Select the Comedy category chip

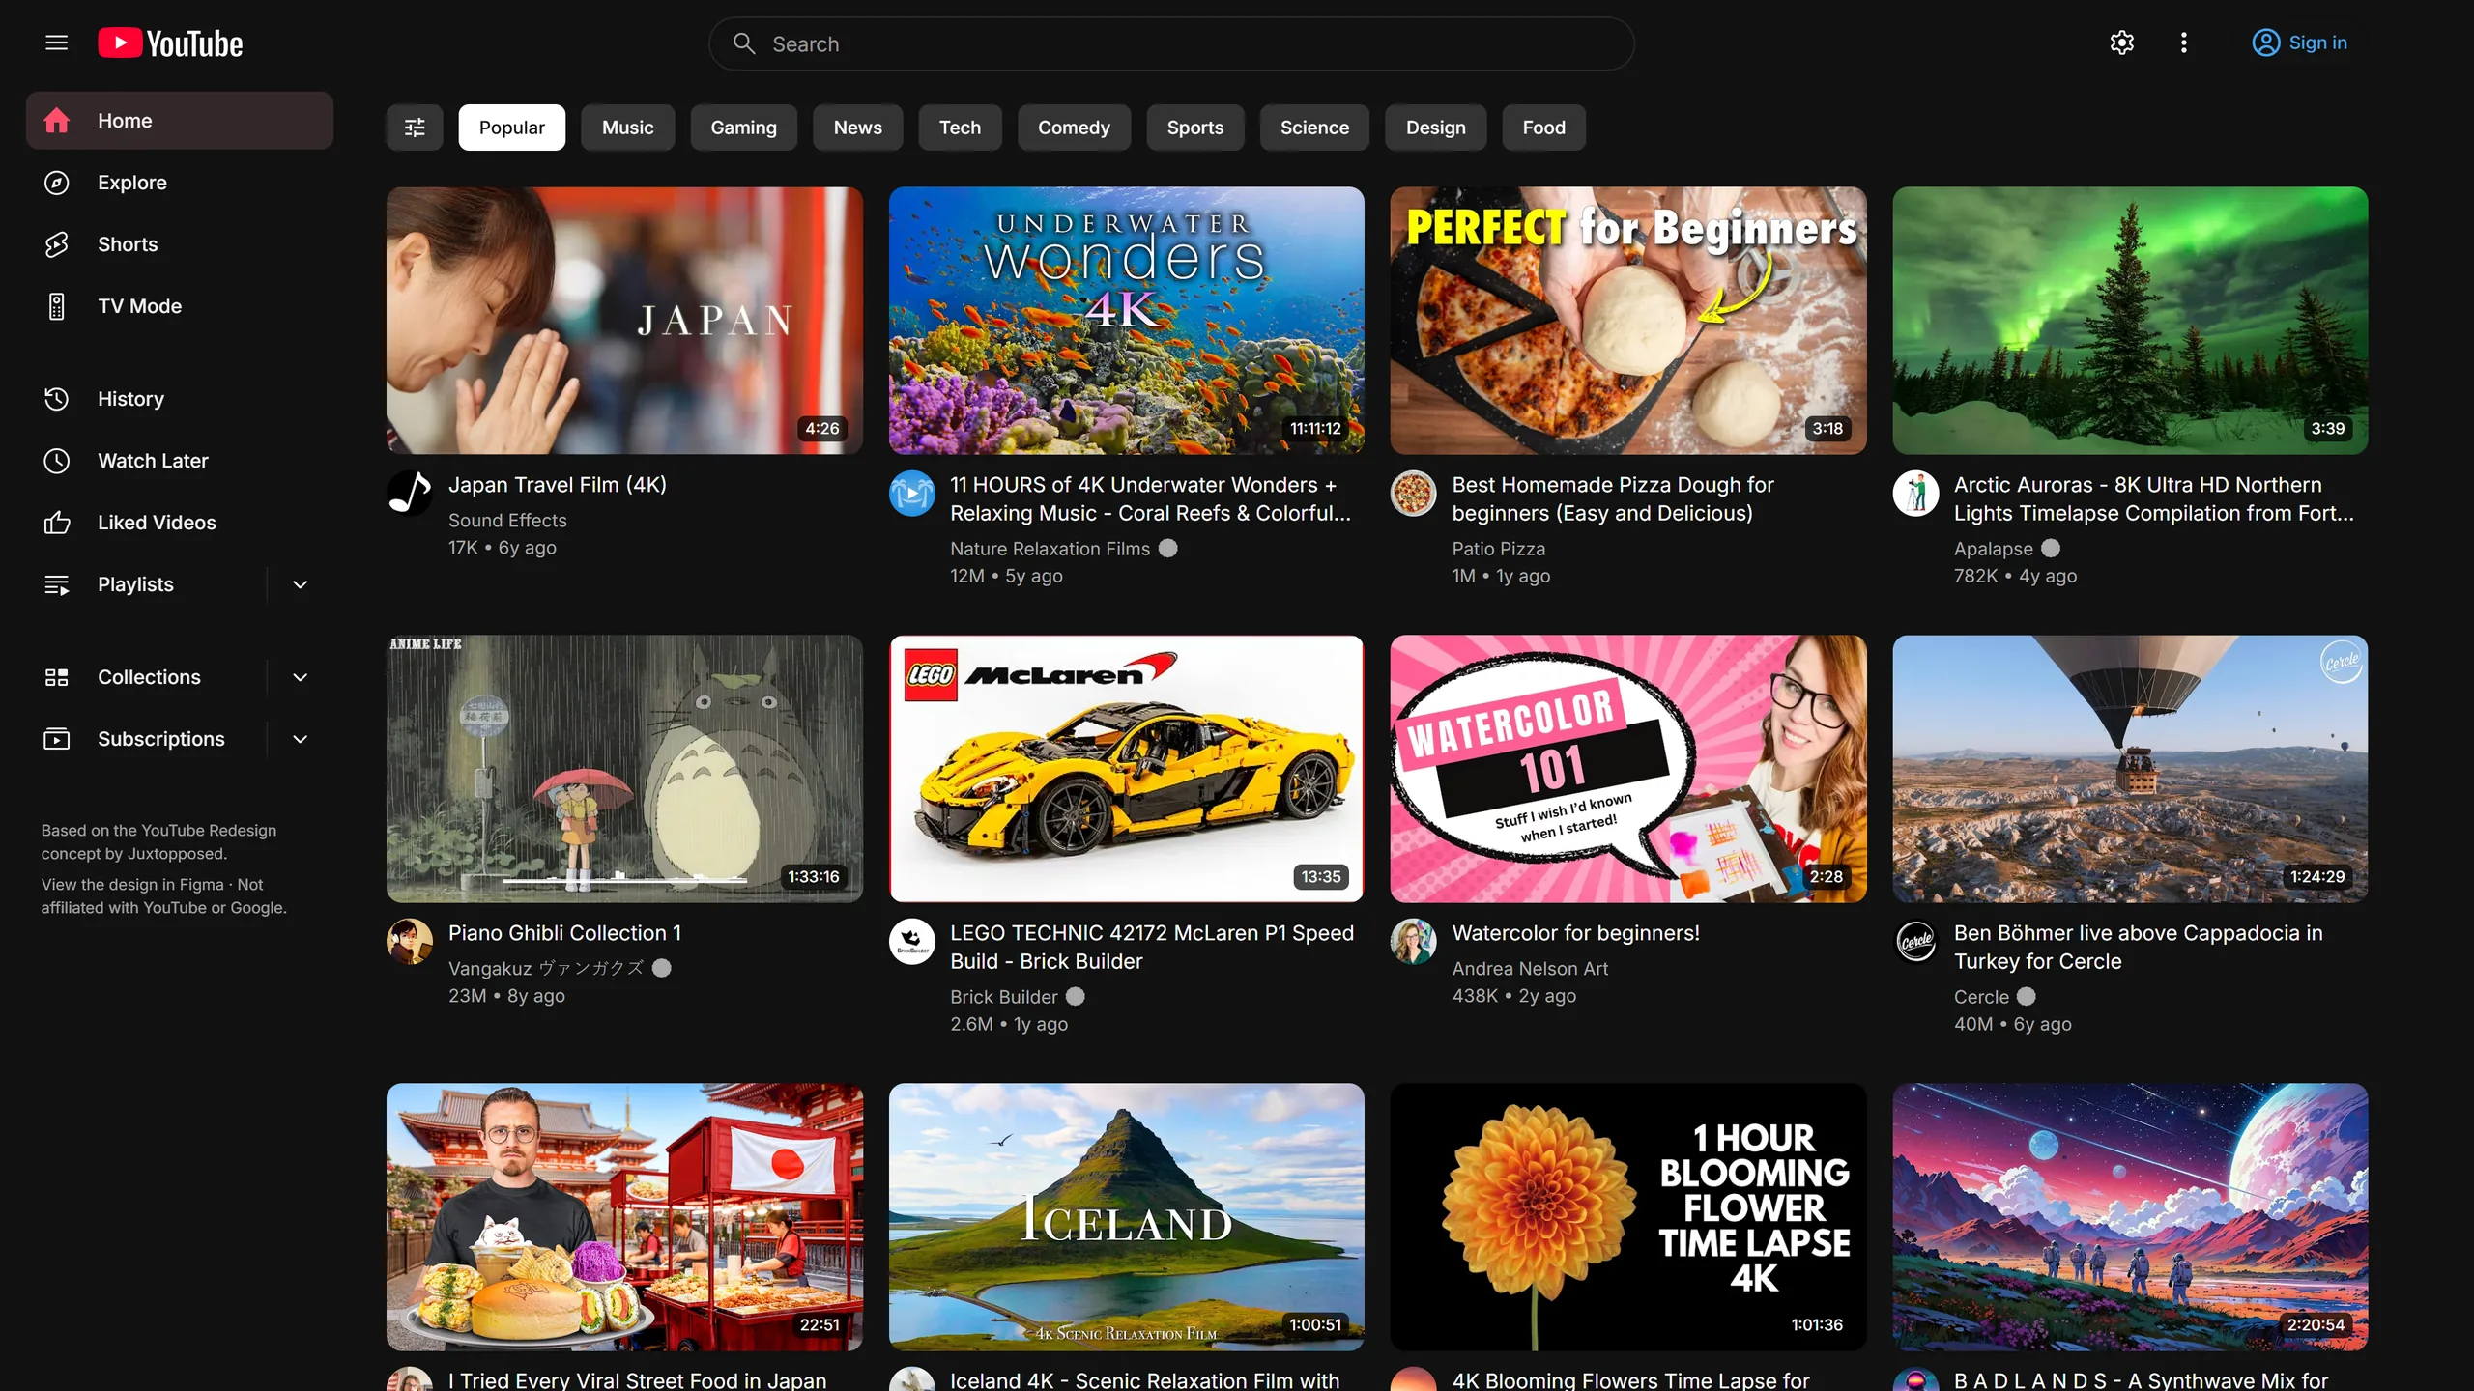[x=1074, y=128]
